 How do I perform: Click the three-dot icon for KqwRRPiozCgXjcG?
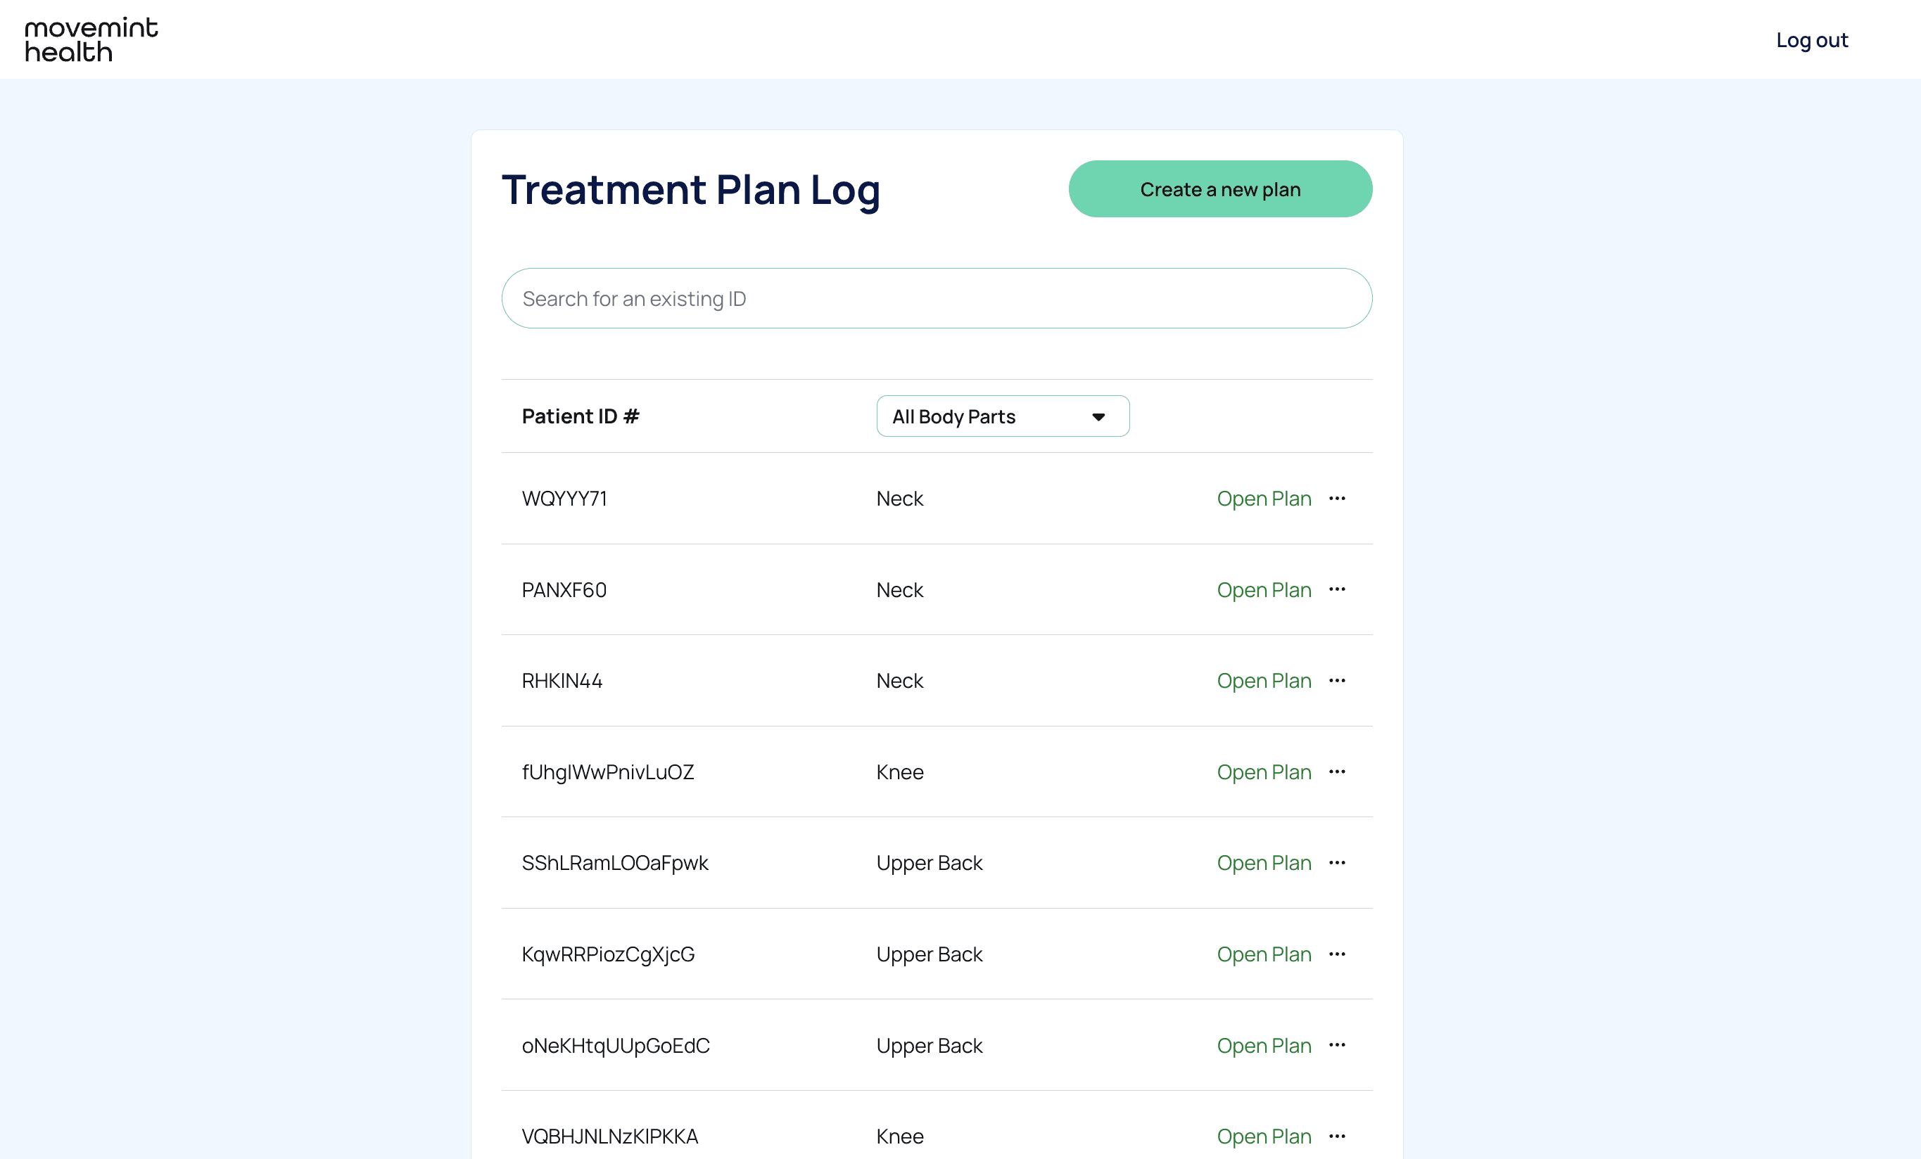(1337, 954)
